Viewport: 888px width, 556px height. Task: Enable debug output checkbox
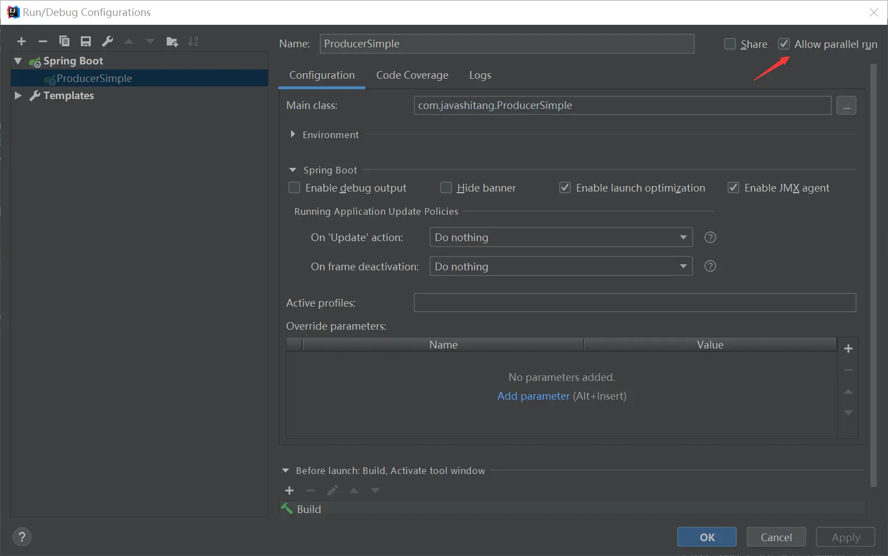(294, 188)
